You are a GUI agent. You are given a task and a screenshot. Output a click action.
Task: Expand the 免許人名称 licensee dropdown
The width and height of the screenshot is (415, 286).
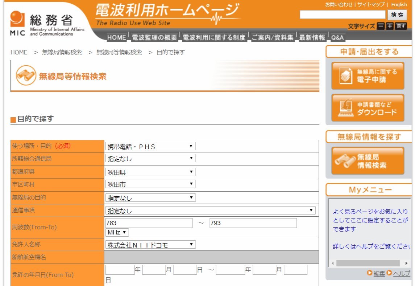click(150, 245)
